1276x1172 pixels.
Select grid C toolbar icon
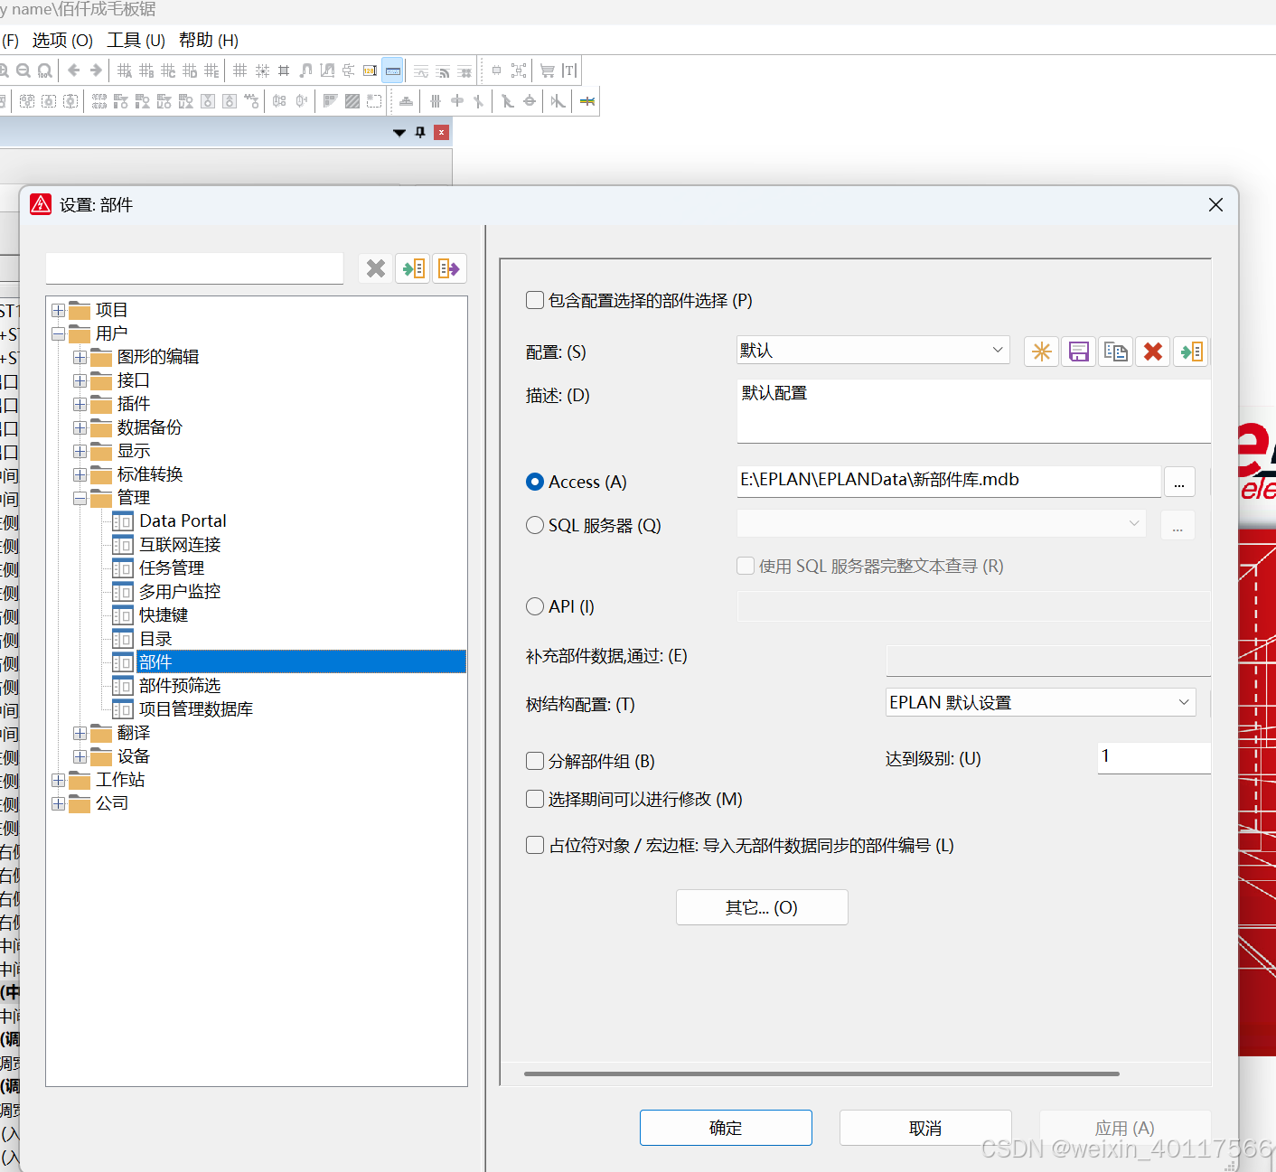168,70
